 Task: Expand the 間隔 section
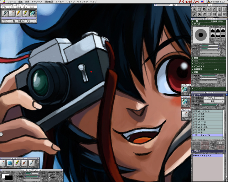192,58
